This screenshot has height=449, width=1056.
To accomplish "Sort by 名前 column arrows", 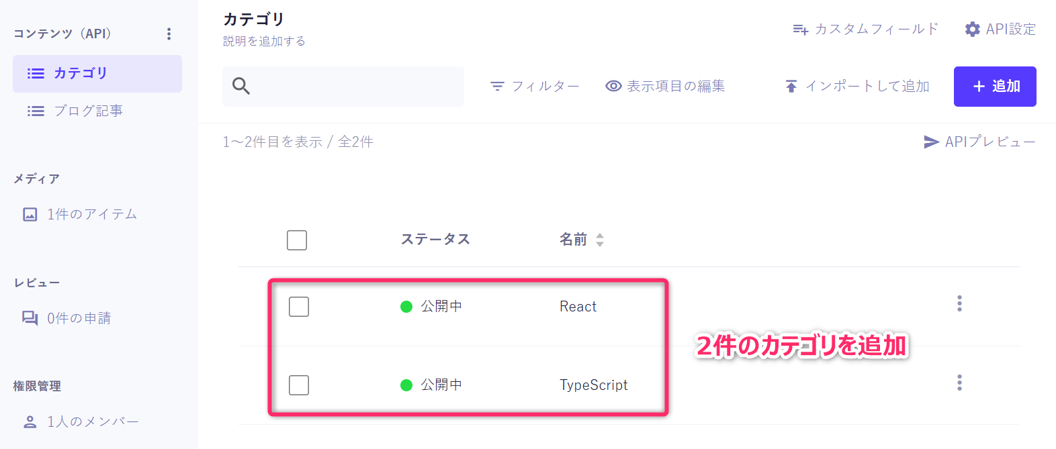I will pyautogui.click(x=600, y=240).
